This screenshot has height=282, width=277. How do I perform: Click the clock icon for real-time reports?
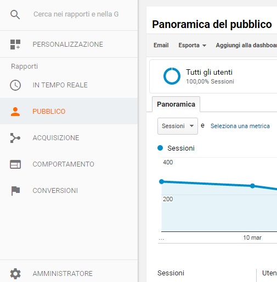click(x=15, y=85)
